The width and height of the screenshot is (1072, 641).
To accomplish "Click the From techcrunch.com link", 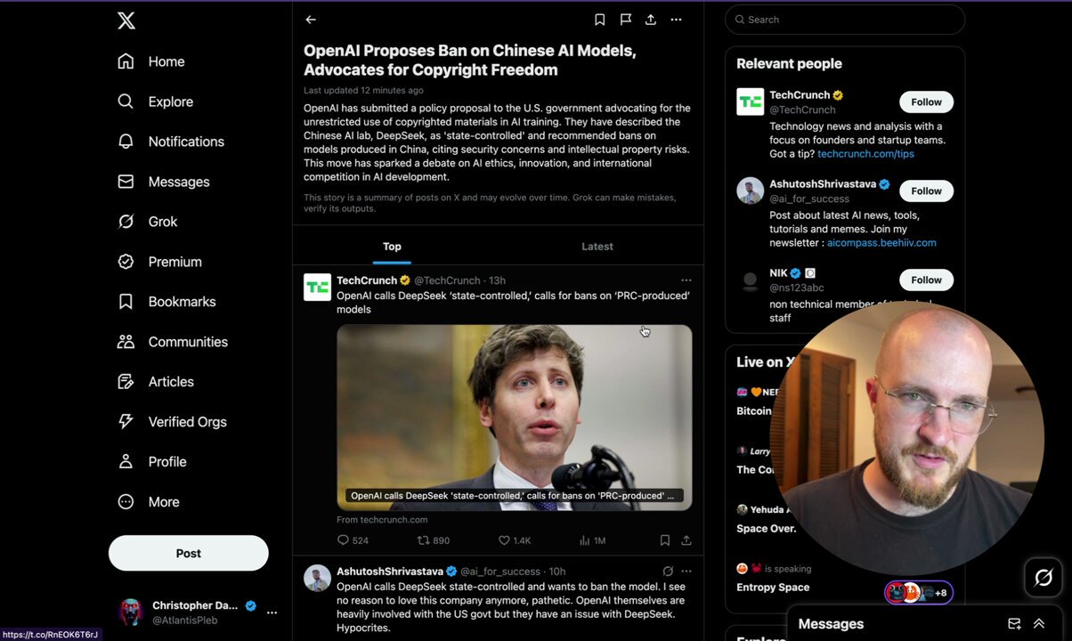I will pos(382,520).
